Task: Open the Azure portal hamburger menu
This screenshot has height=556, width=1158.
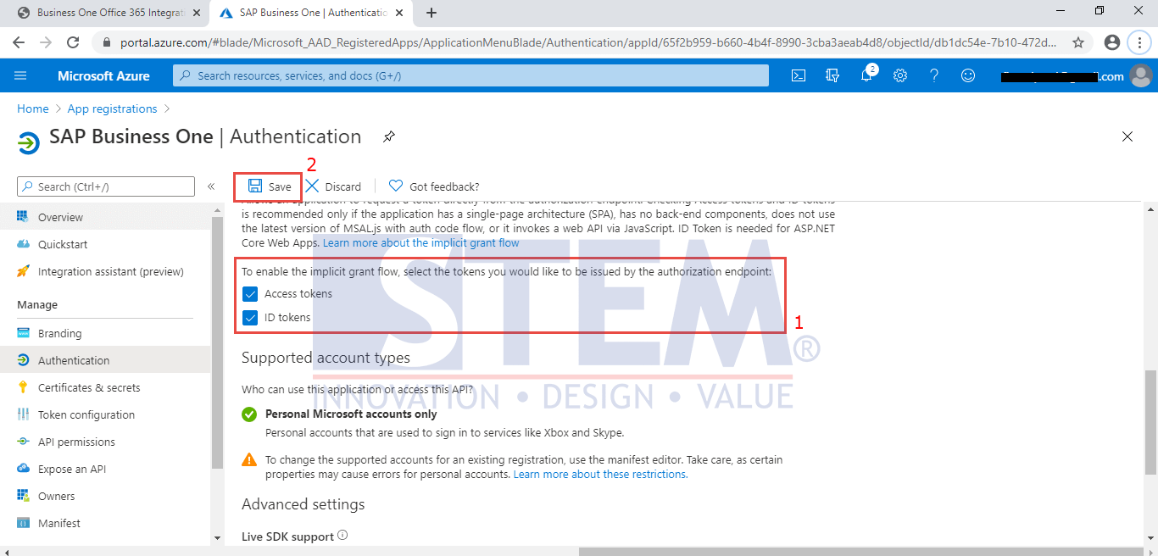Action: (x=20, y=75)
